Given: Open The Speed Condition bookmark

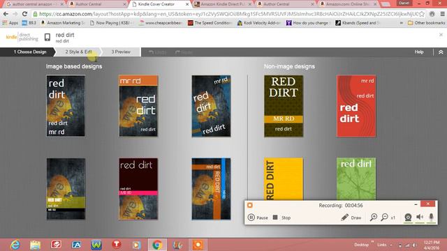Looking at the screenshot, I should 210,23.
